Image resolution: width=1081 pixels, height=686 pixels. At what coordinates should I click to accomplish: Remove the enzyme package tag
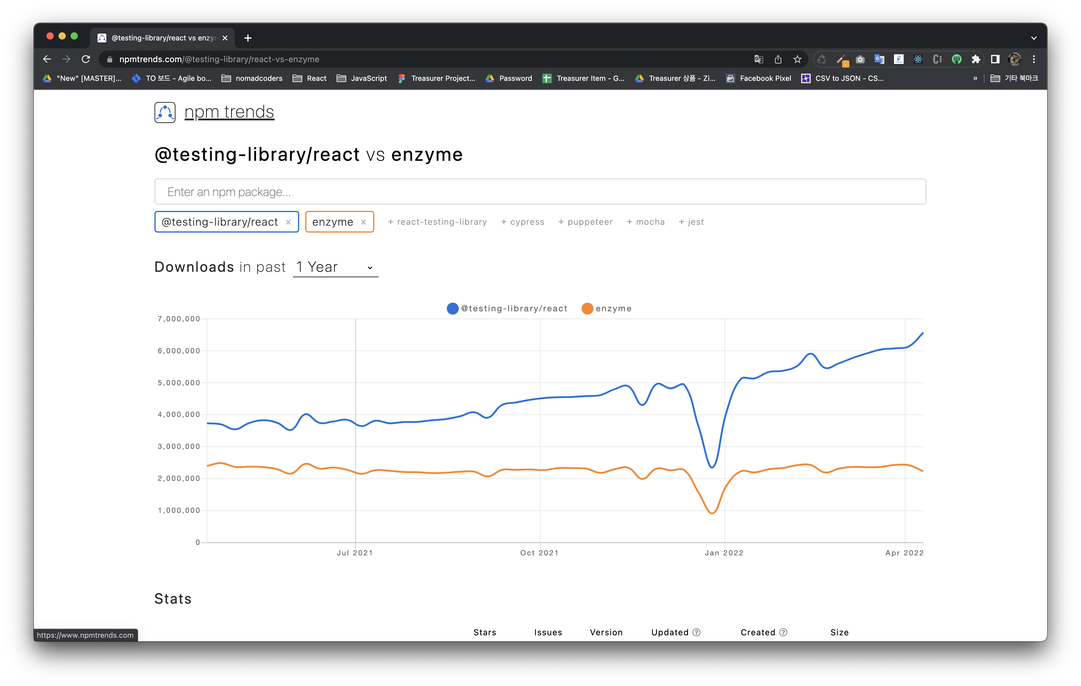[364, 222]
